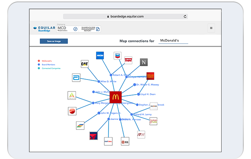Click the Stephen J. Easterbrook node dot
This screenshot has height=159, width=251.
tap(137, 105)
